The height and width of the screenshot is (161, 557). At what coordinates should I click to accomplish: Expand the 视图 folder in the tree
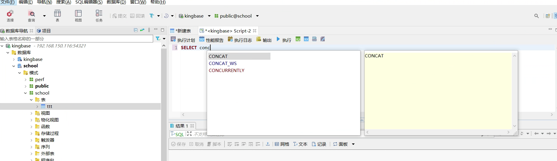point(31,113)
